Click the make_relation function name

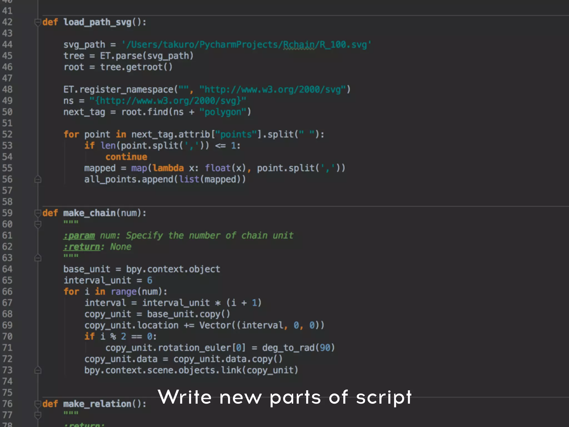point(97,404)
